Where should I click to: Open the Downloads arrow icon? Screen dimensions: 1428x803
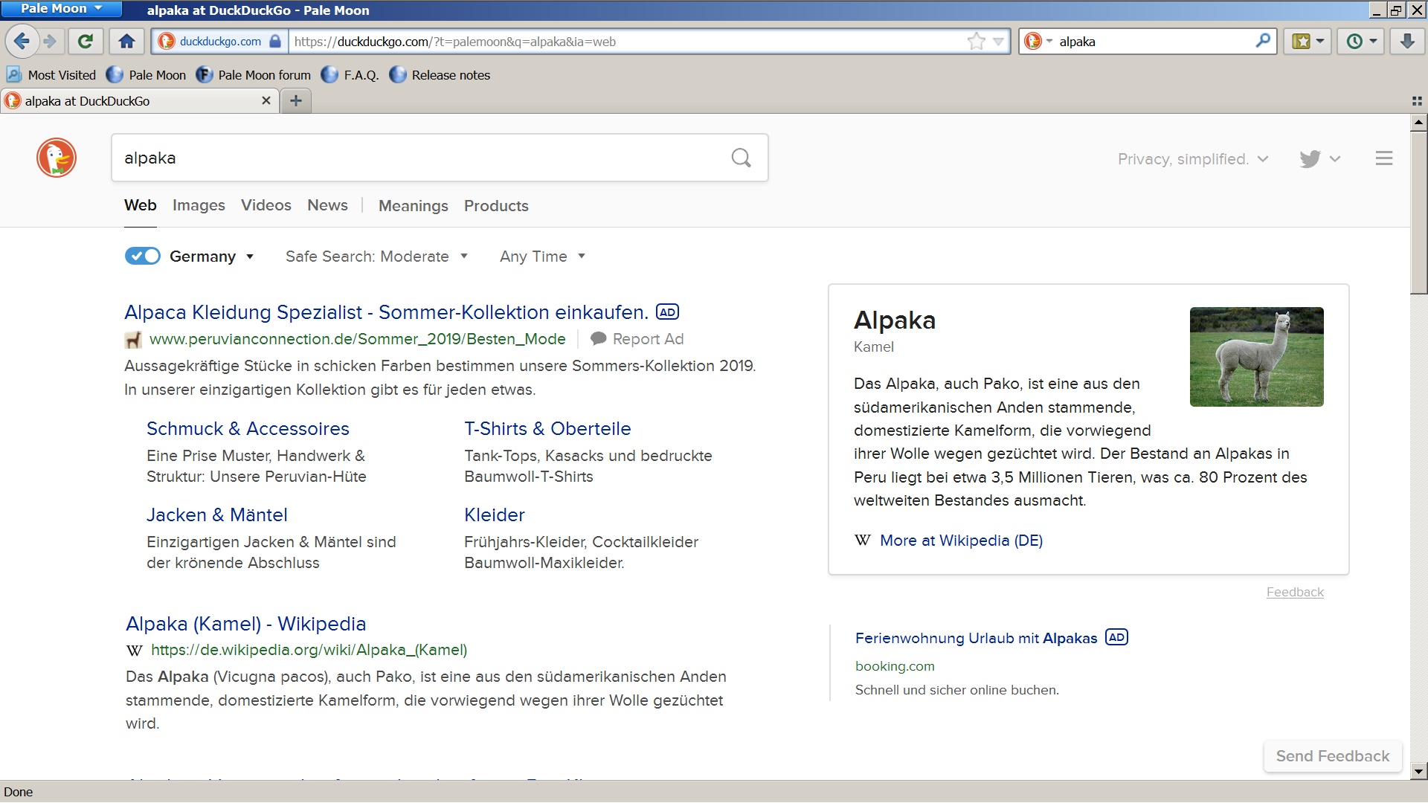(1406, 42)
